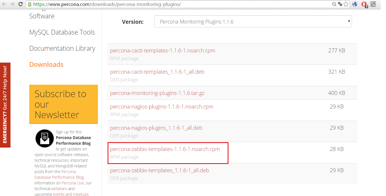386x196 pixels.
Task: Click the EMERGENCY Get 24/7 Help Now tab
Action: tap(5, 105)
